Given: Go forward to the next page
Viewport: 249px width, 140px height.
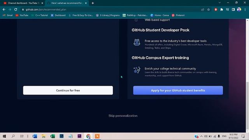Looking at the screenshot, I should point(10,9).
